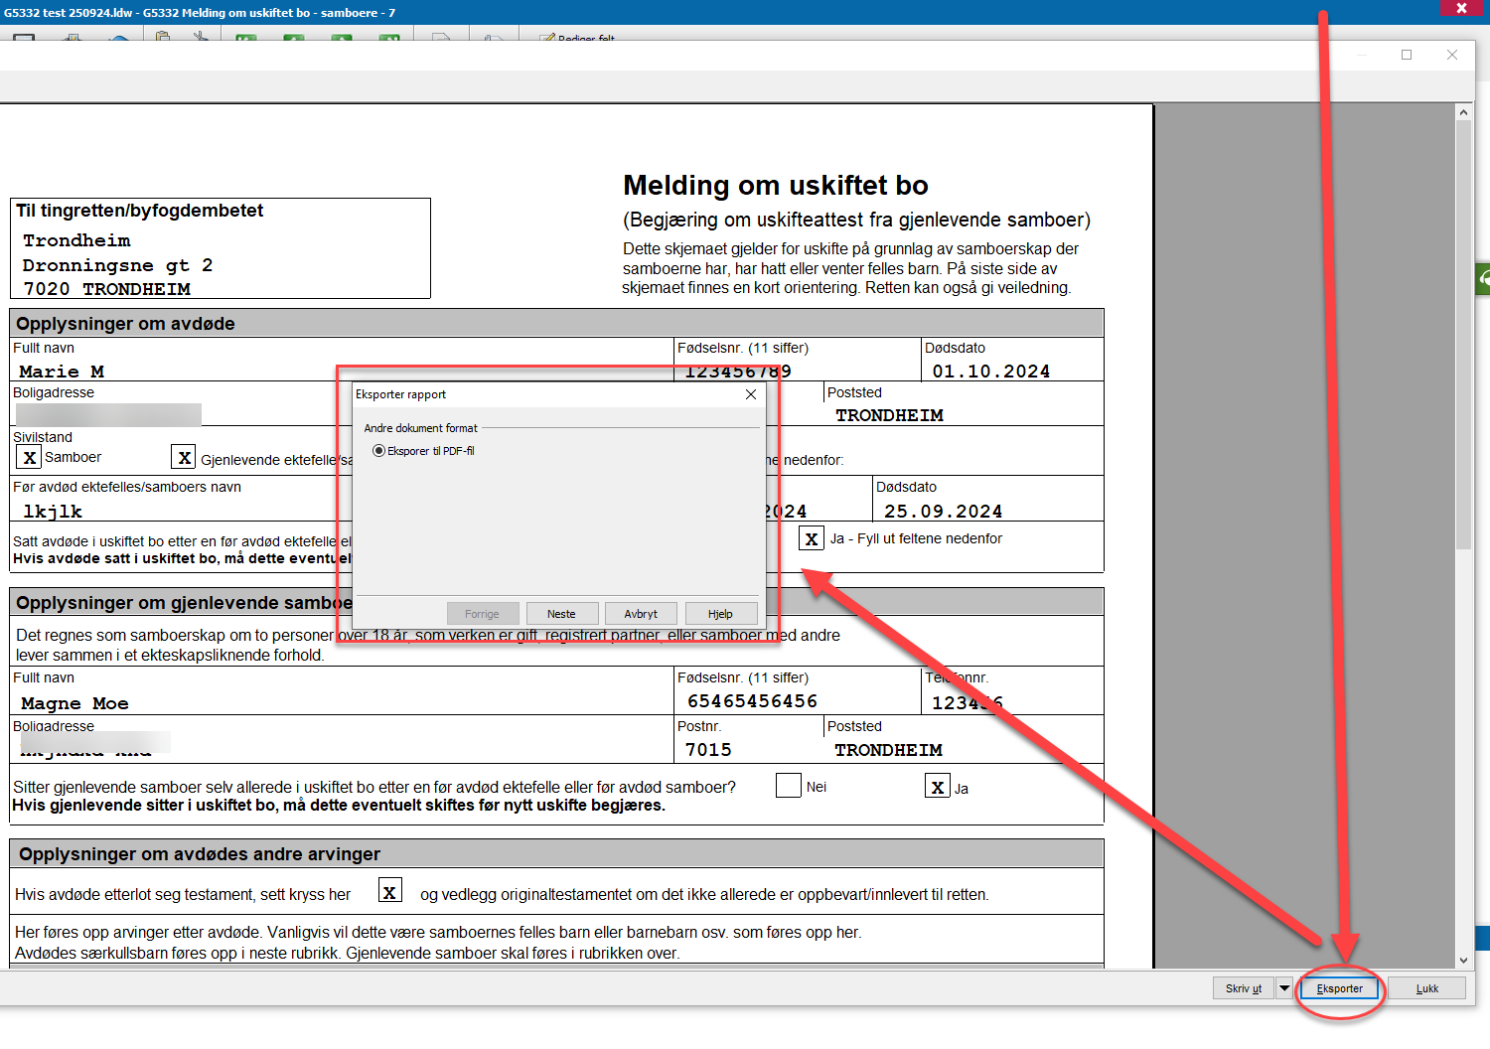This screenshot has height=1049, width=1490.
Task: Toggle the Samboer checkbox
Action: pos(29,458)
